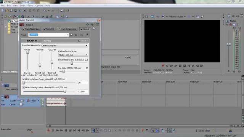Open the redo history dropdown arrow
The height and width of the screenshot is (137, 244).
(x=57, y=11)
